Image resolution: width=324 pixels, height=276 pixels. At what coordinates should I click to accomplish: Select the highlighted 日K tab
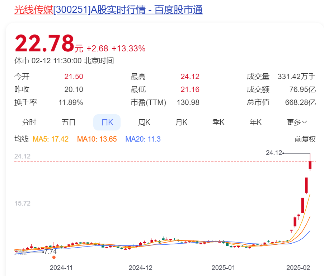click(107, 122)
